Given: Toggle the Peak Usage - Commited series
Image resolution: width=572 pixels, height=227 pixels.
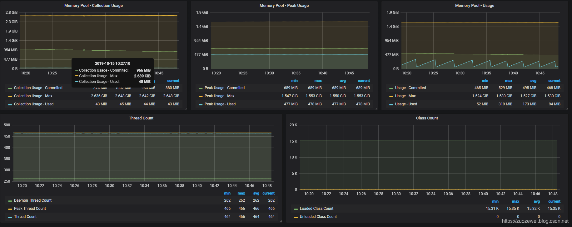Looking at the screenshot, I should (224, 88).
